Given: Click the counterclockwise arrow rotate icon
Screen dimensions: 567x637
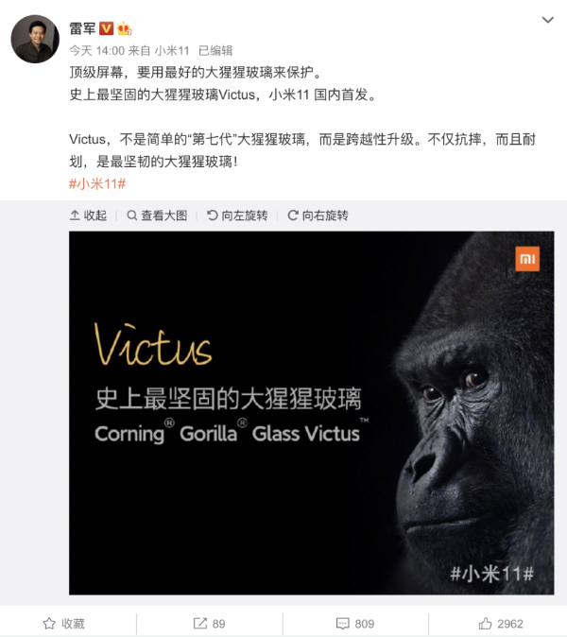Looking at the screenshot, I should pyautogui.click(x=212, y=215).
